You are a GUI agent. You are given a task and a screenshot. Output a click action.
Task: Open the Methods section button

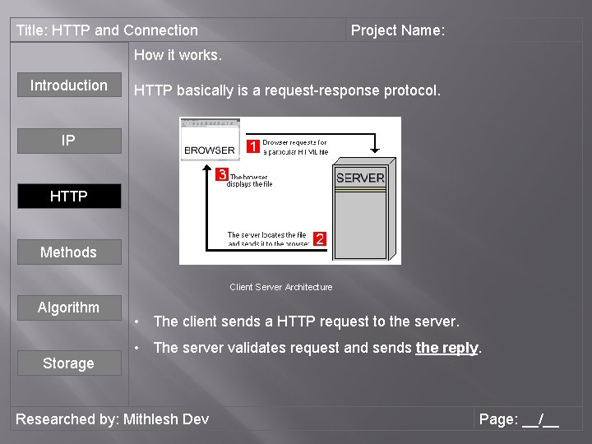(69, 252)
